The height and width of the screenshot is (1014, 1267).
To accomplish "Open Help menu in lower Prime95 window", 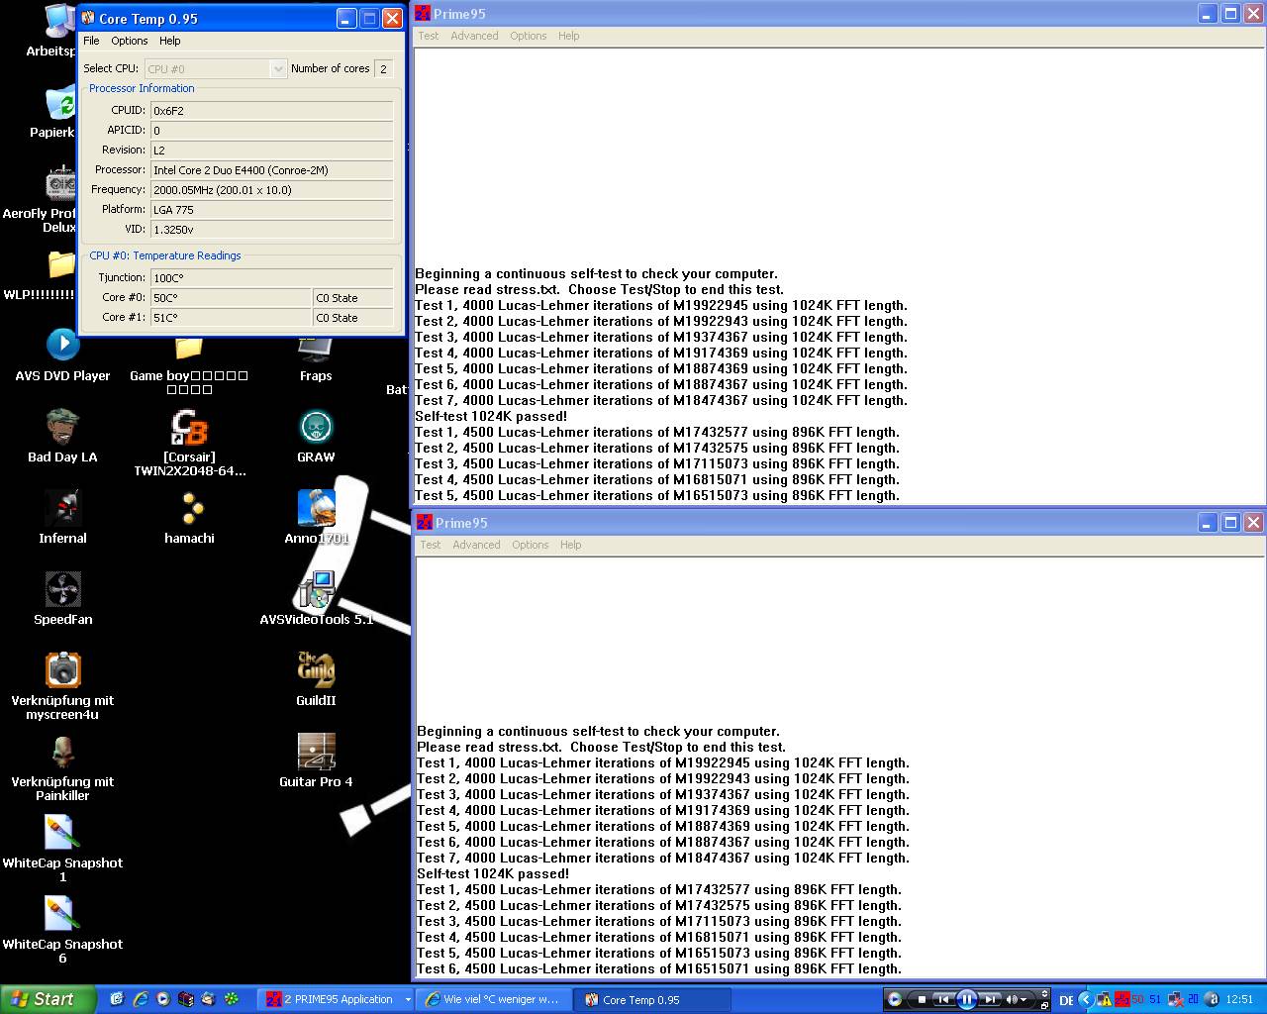I will pyautogui.click(x=570, y=545).
